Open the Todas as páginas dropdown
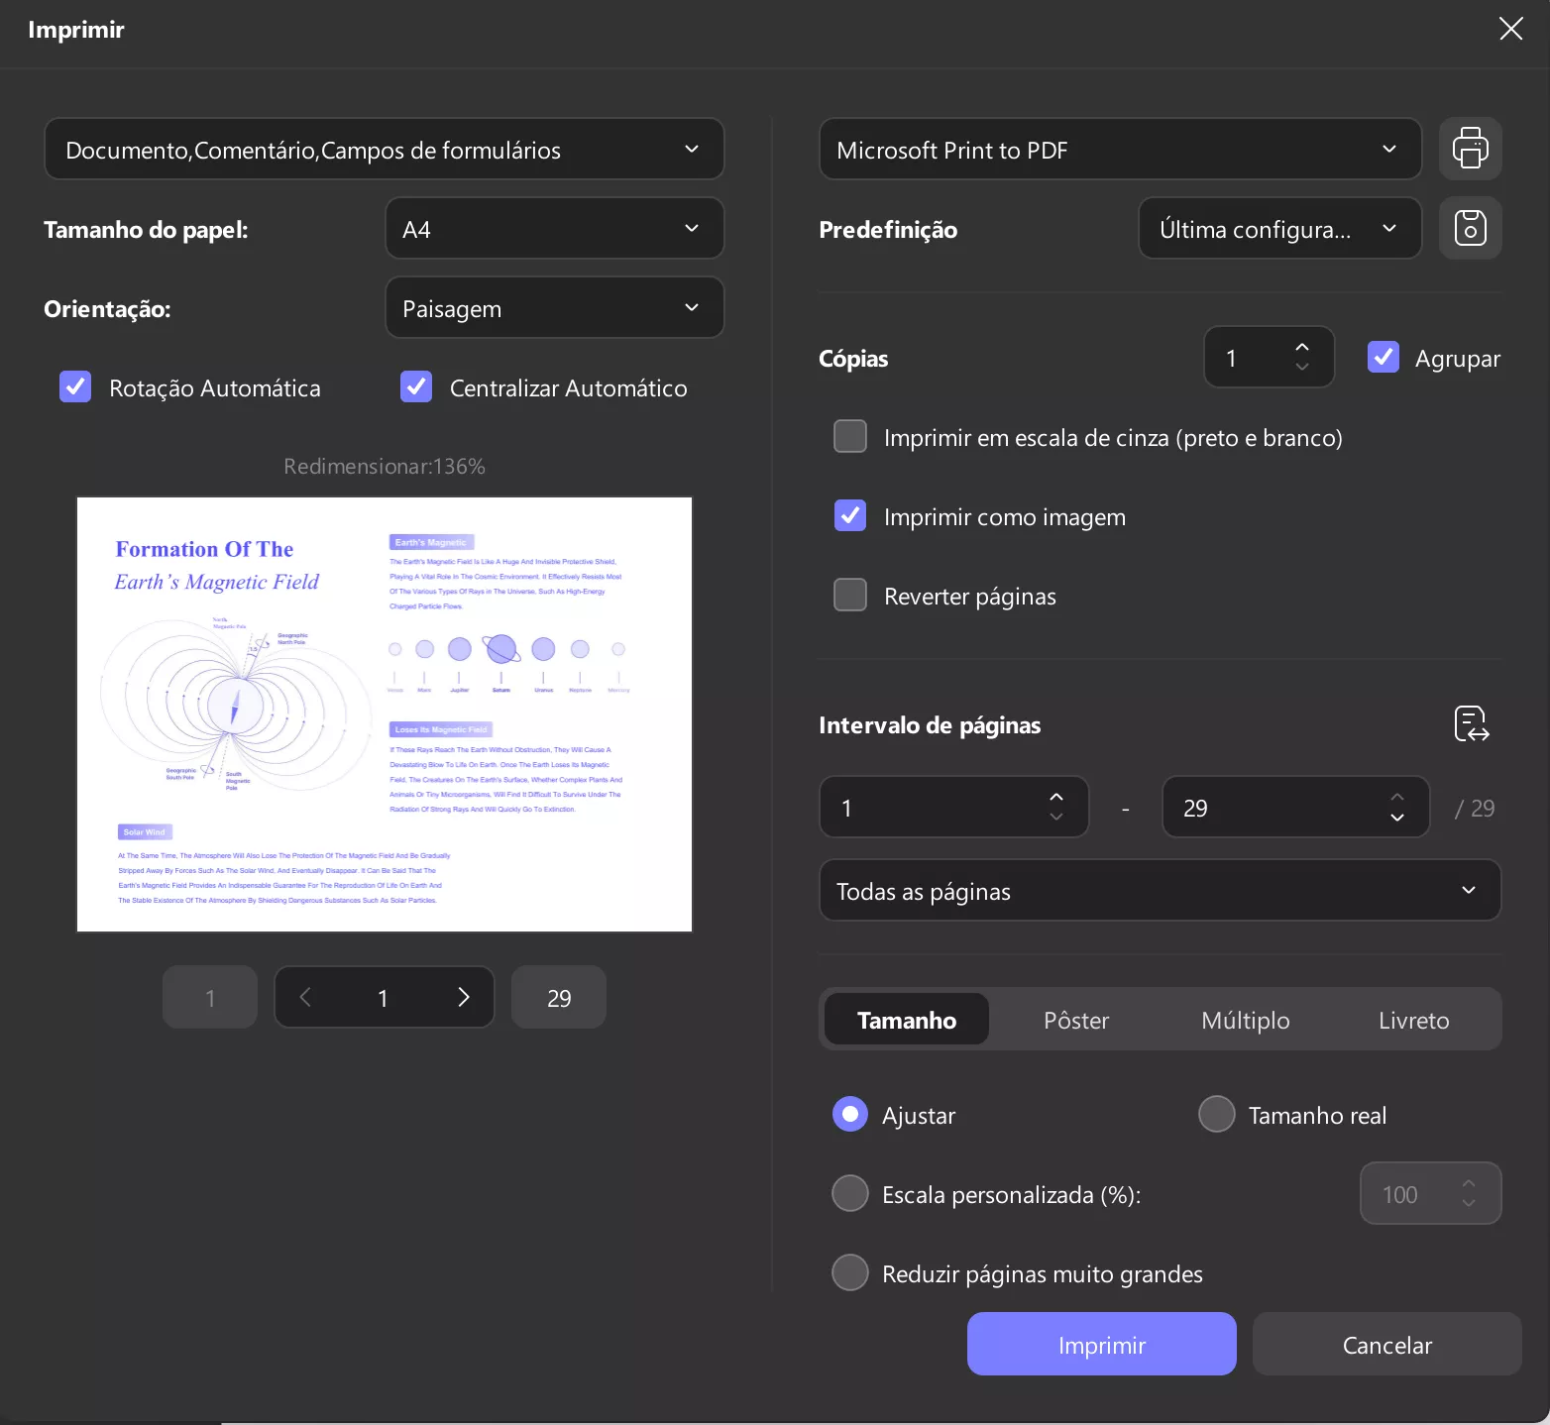Screen dimensions: 1550x1425 [x=1161, y=890]
